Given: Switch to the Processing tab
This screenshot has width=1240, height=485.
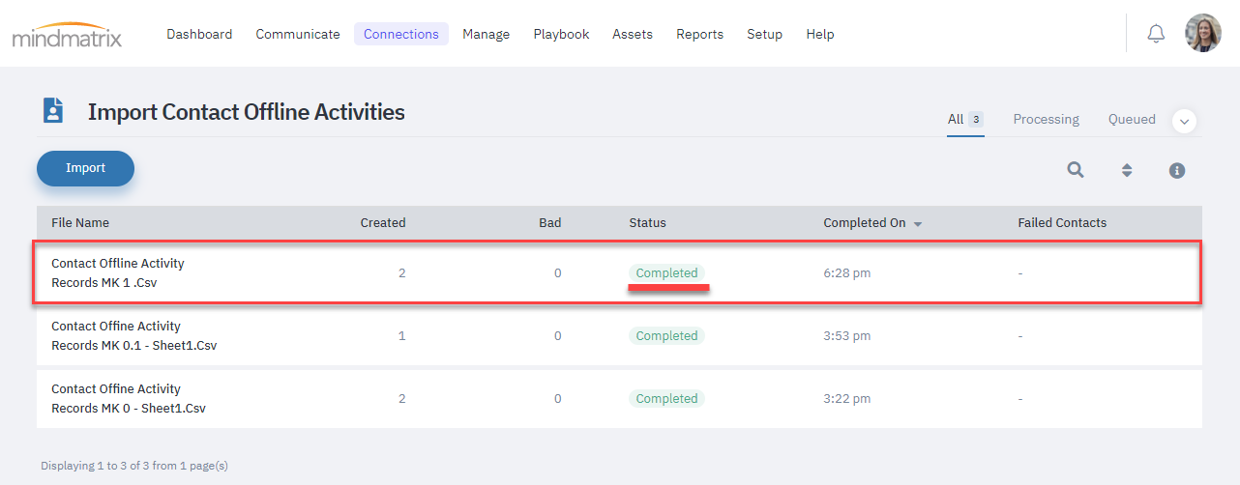Looking at the screenshot, I should 1046,119.
